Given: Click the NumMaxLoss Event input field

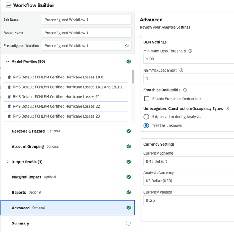Looking at the screenshot, I should coord(189,78).
